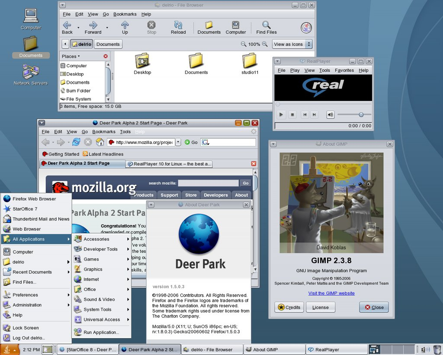Open the Bookmarks menu in Deer Park
Image resolution: width=443 pixels, height=355 pixels.
(104, 131)
